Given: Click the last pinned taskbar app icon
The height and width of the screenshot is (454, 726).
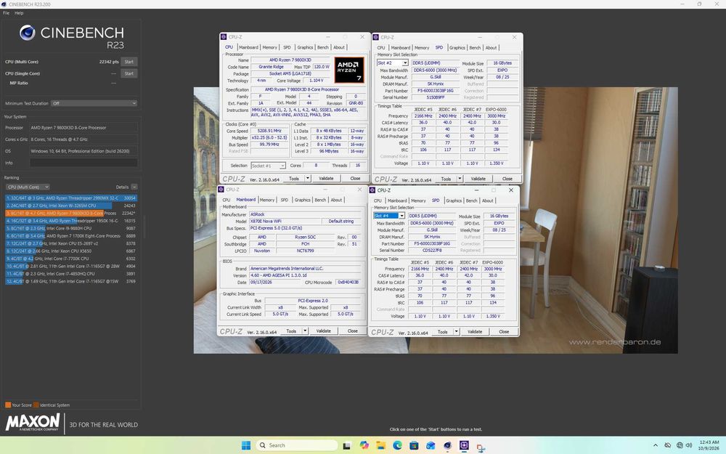Looking at the screenshot, I should [x=481, y=447].
